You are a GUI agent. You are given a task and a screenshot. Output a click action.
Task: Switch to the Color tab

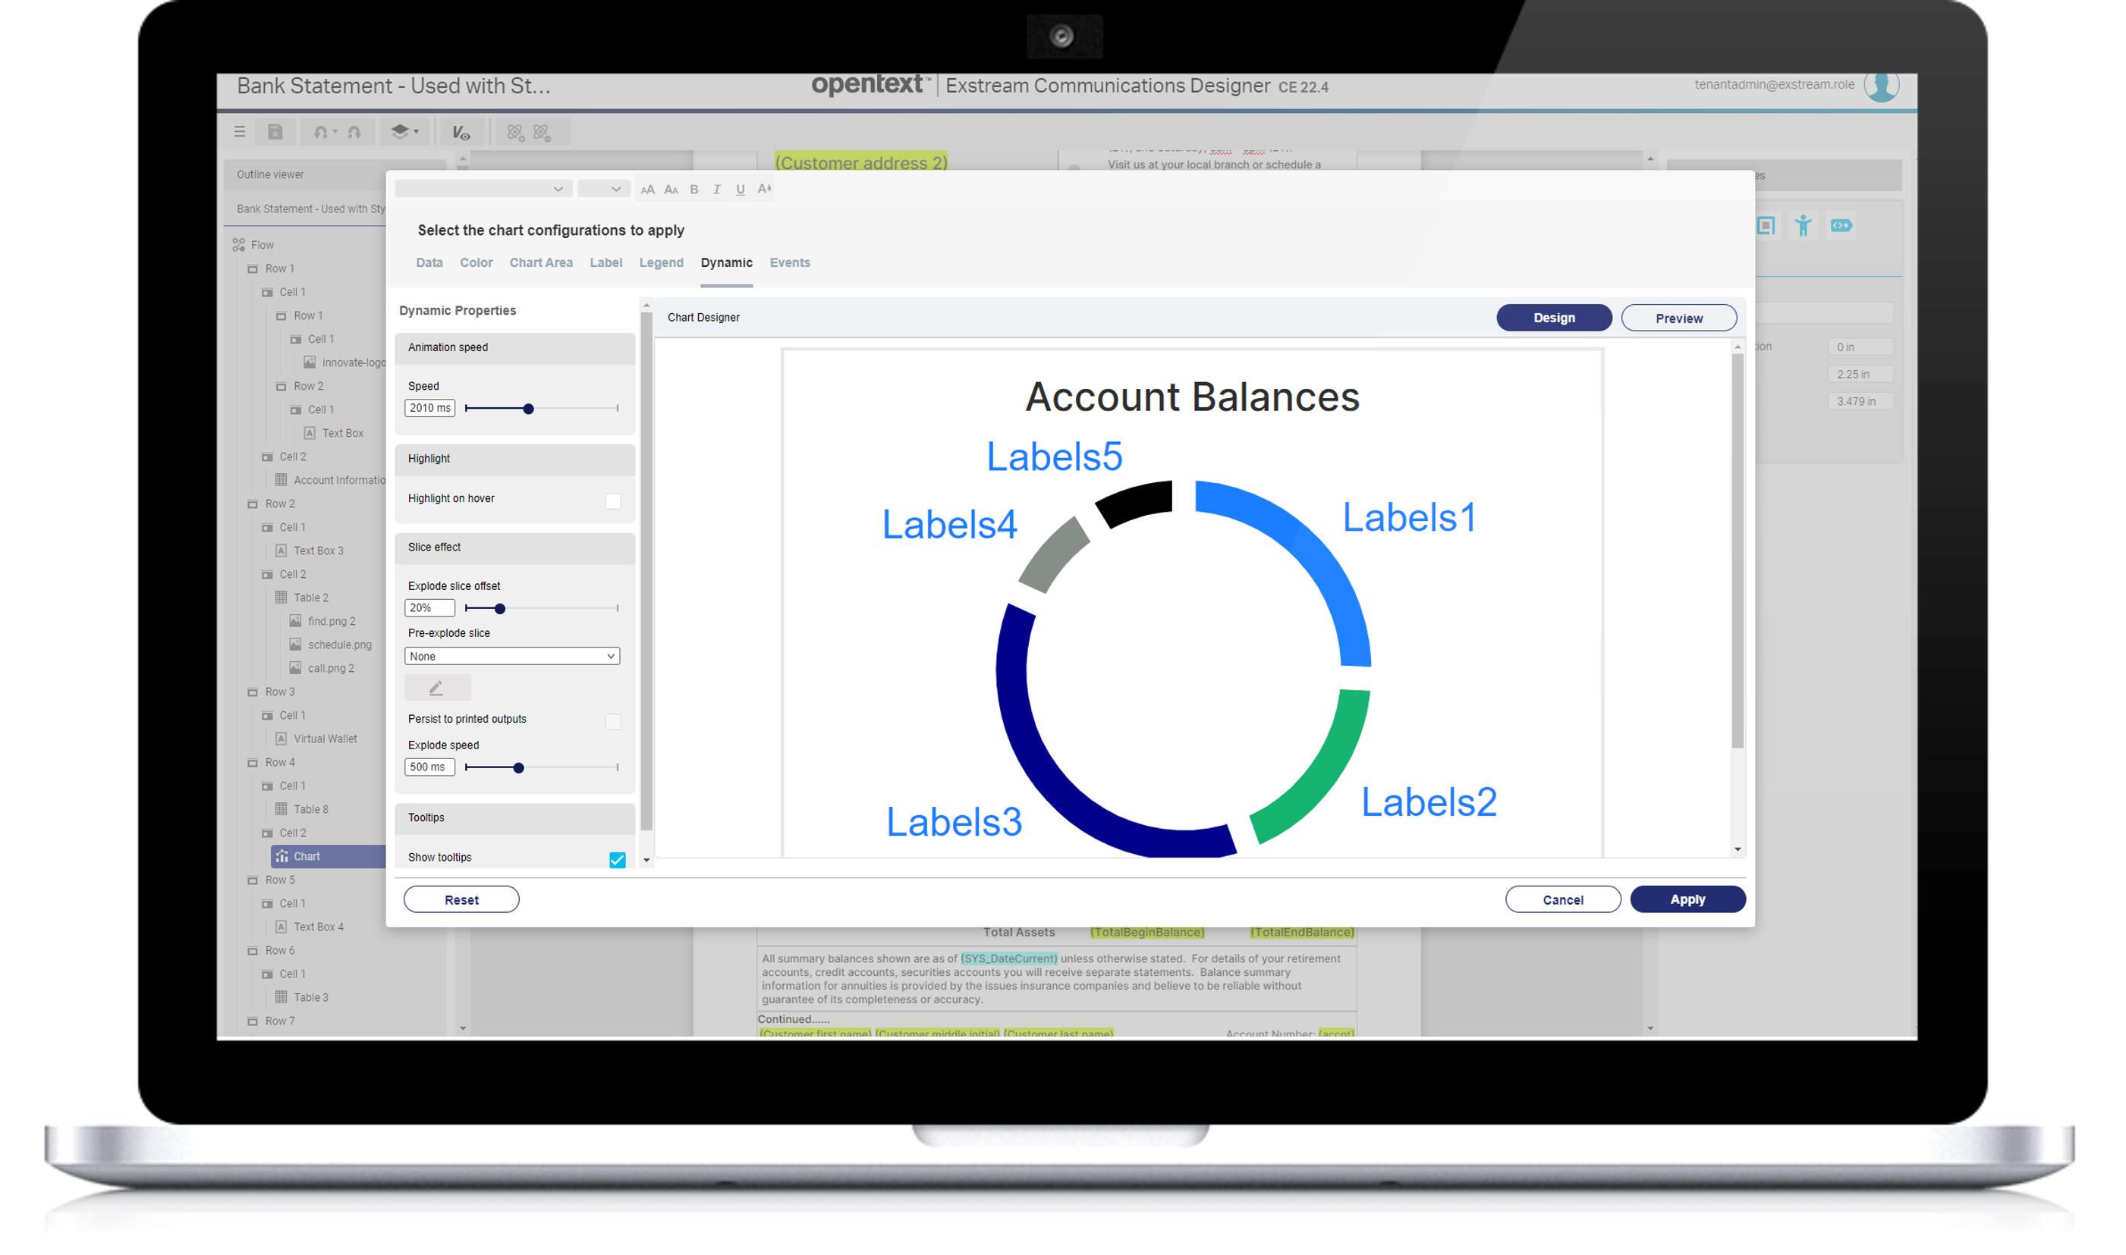coord(476,263)
